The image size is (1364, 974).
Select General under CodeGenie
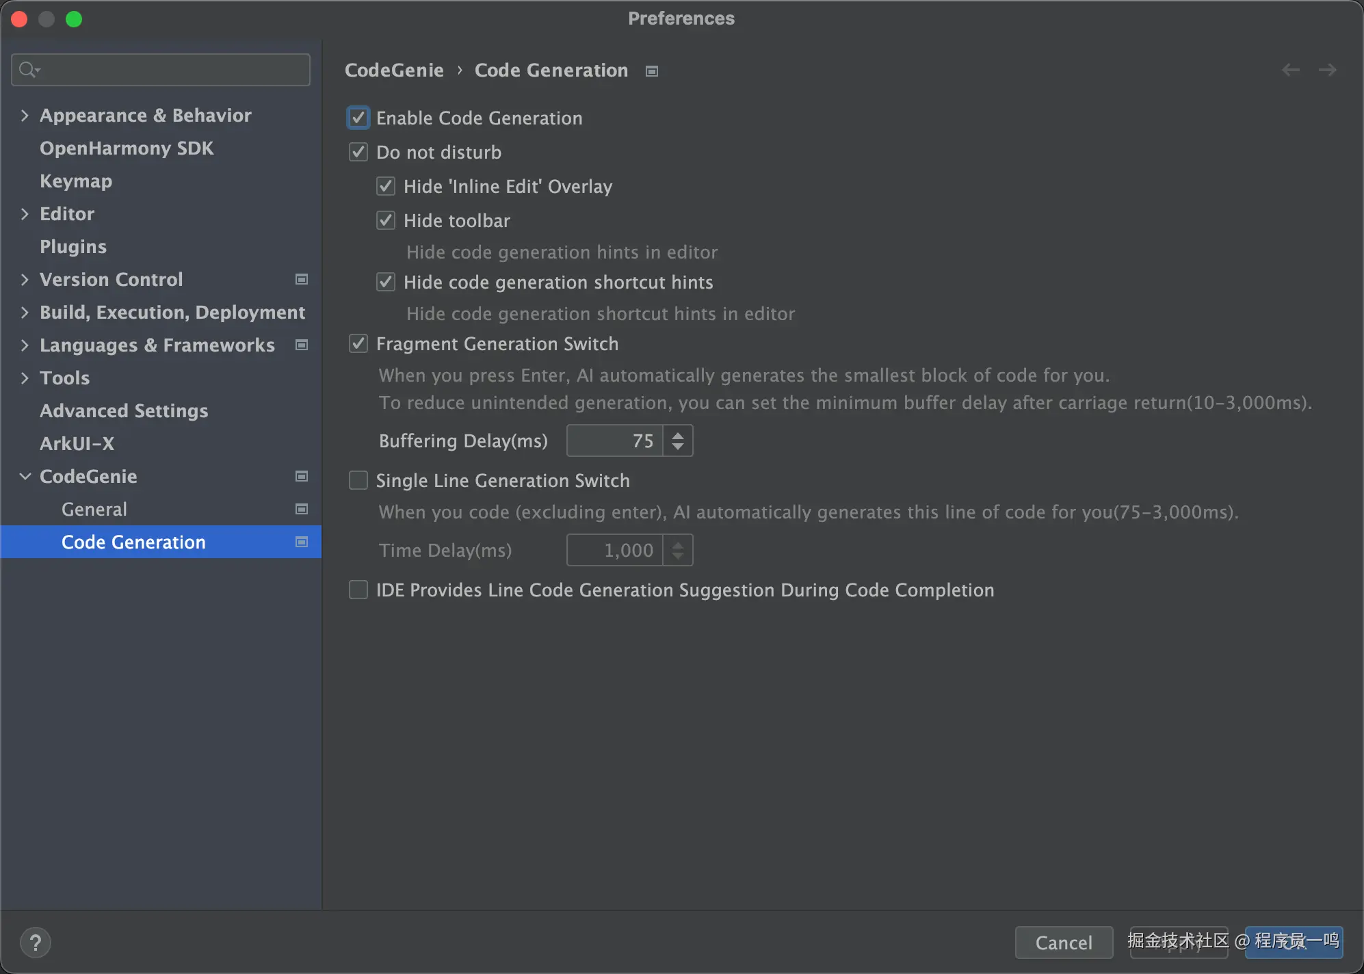[94, 509]
